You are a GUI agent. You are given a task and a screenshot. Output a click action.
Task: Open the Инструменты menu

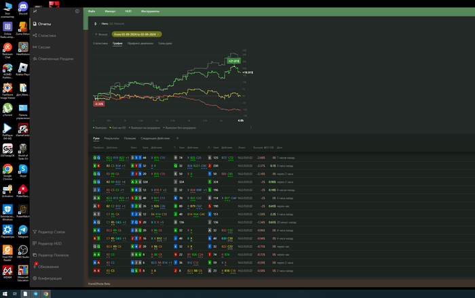click(x=151, y=12)
